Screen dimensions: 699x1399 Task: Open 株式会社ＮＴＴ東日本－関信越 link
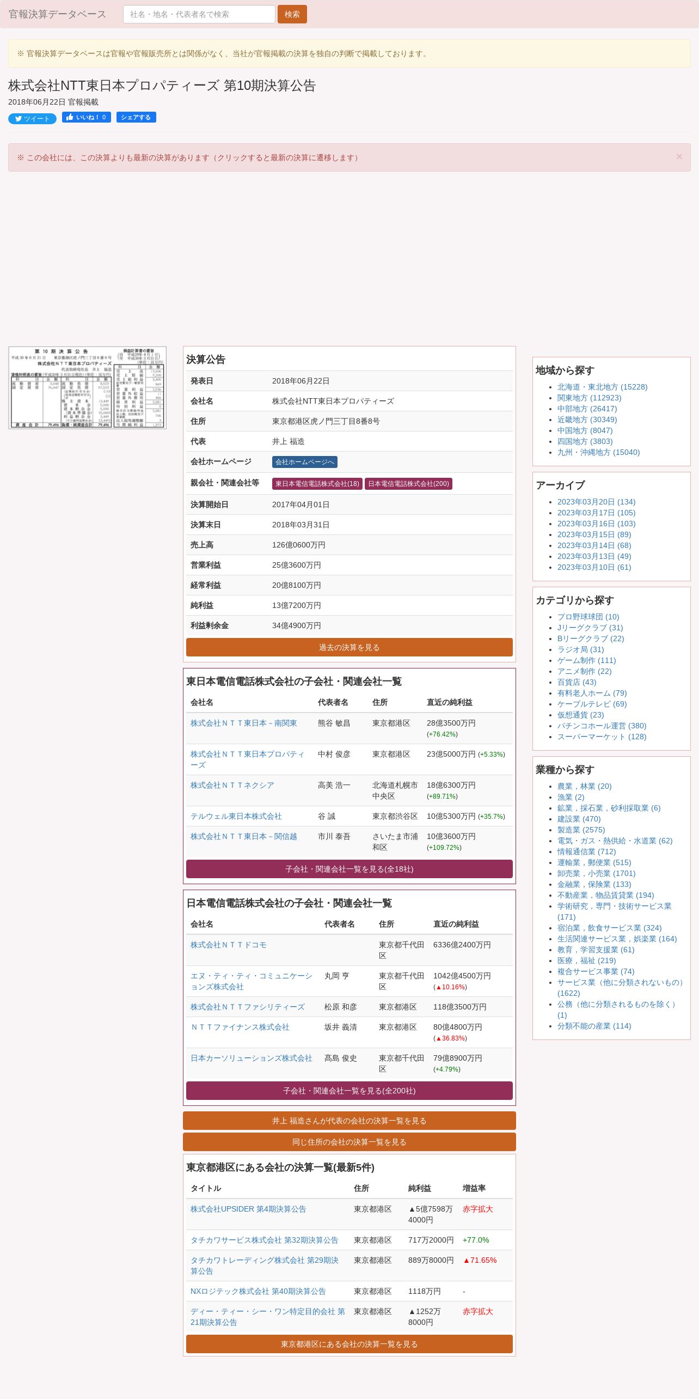coord(244,836)
